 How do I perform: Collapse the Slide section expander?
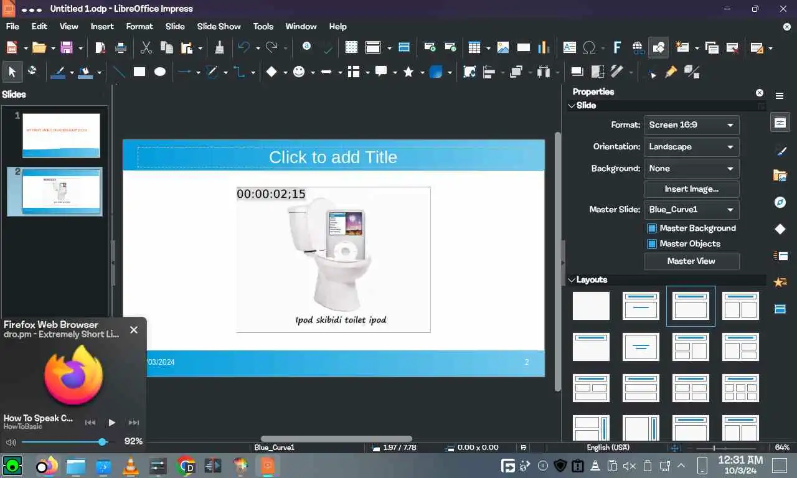(x=572, y=106)
